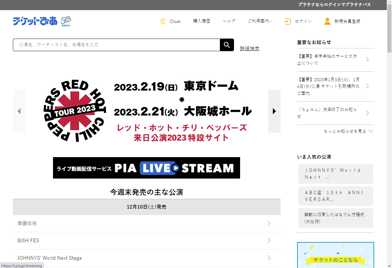Open the 詳細検索 link
392x268 pixels.
[x=250, y=48]
